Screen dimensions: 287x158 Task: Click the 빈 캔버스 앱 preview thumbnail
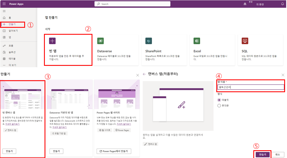click(23, 95)
